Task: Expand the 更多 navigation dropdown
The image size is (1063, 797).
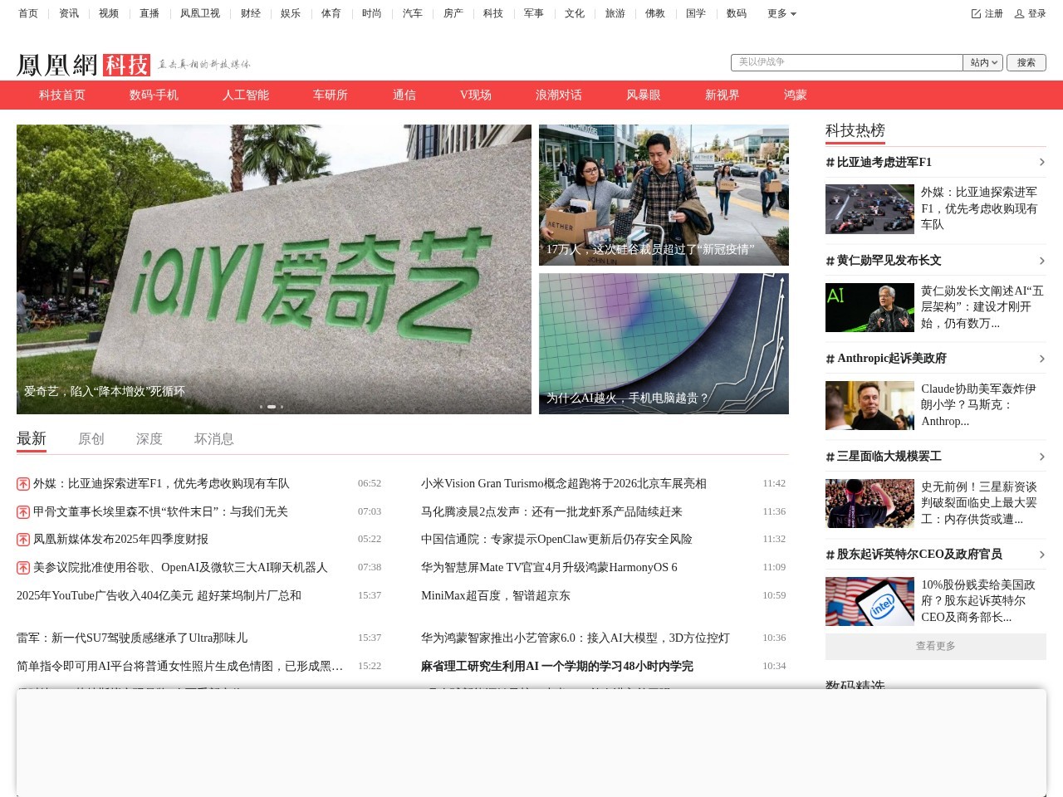Action: coord(780,13)
